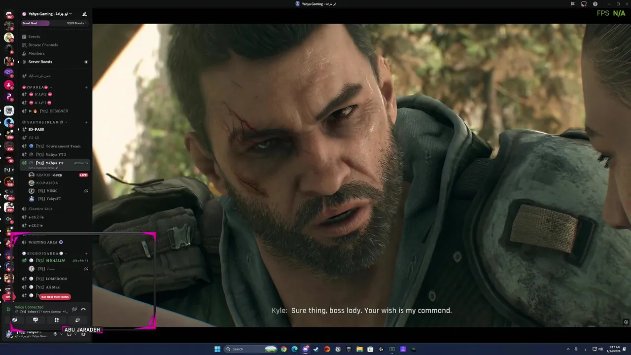Switch to Discord on the taskbar
Image resolution: width=631 pixels, height=355 pixels.
[305, 349]
